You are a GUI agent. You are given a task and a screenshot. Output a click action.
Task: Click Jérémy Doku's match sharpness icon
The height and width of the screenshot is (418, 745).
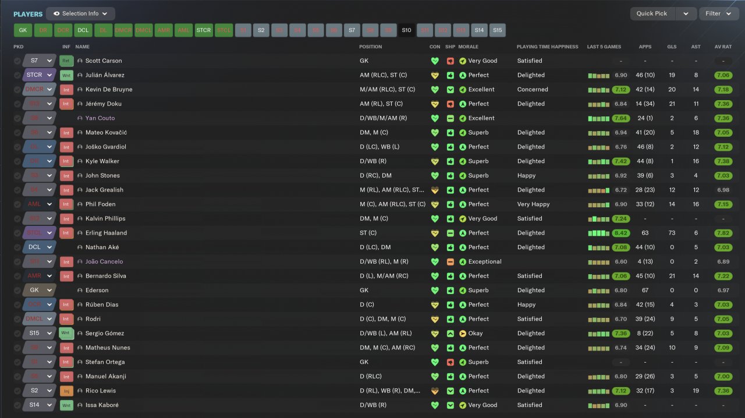coord(450,104)
